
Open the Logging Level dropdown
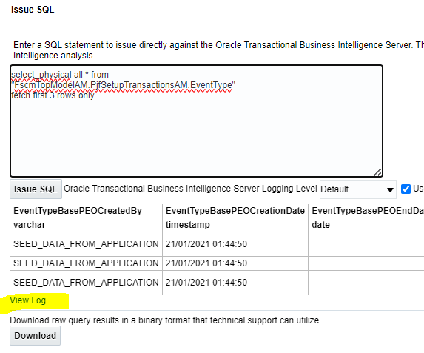[x=357, y=189]
